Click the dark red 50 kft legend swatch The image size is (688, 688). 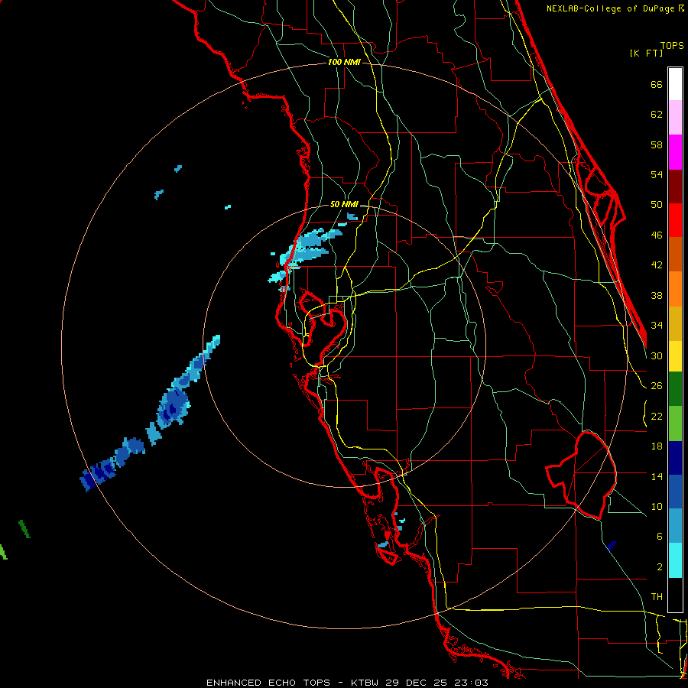[x=675, y=187]
